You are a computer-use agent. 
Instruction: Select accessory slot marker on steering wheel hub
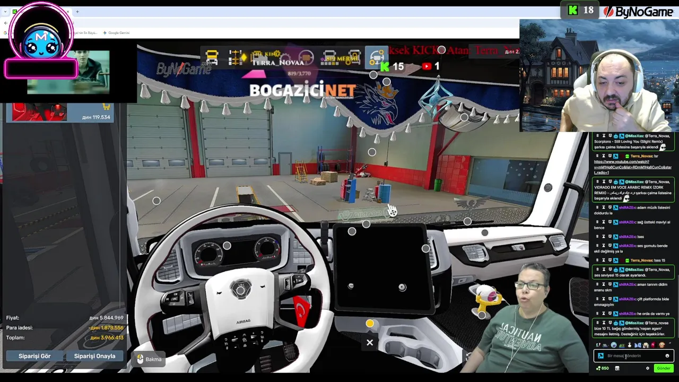[240, 290]
